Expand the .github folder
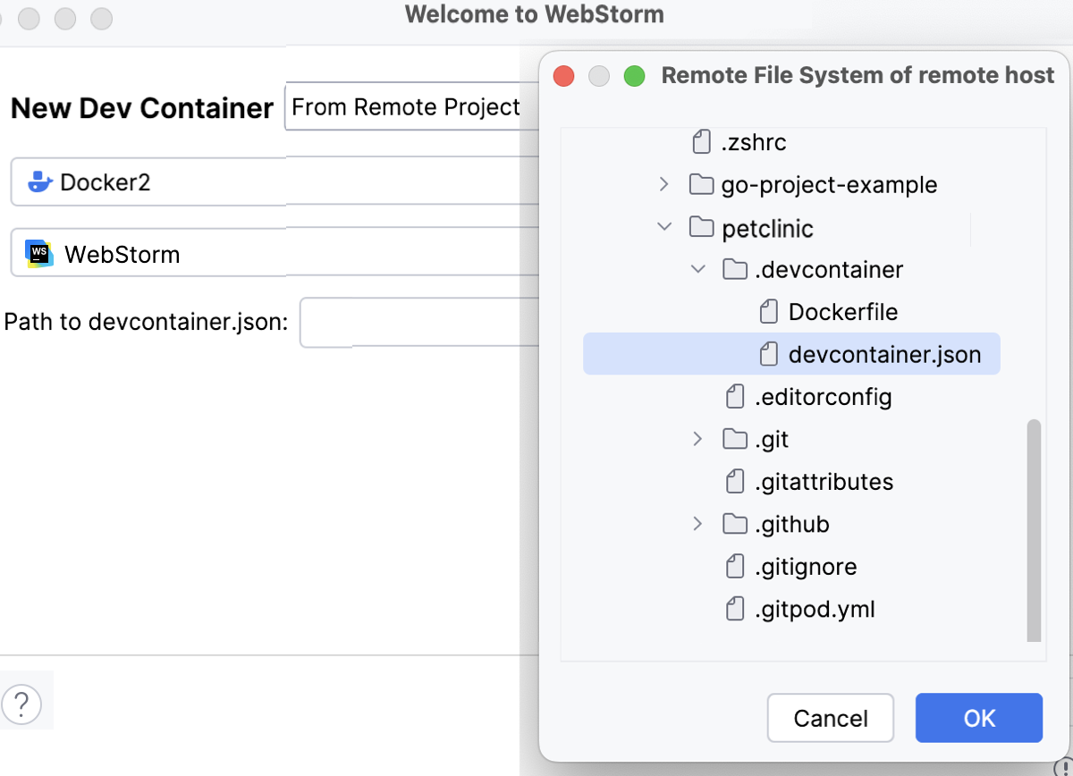1073x776 pixels. [x=697, y=524]
